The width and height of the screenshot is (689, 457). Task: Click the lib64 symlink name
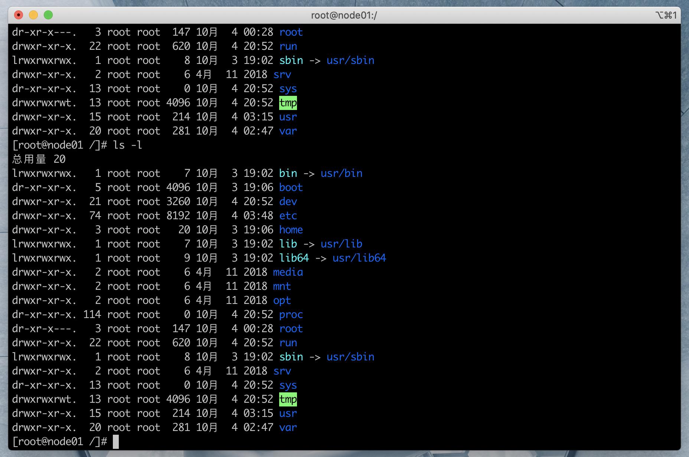[x=294, y=258]
